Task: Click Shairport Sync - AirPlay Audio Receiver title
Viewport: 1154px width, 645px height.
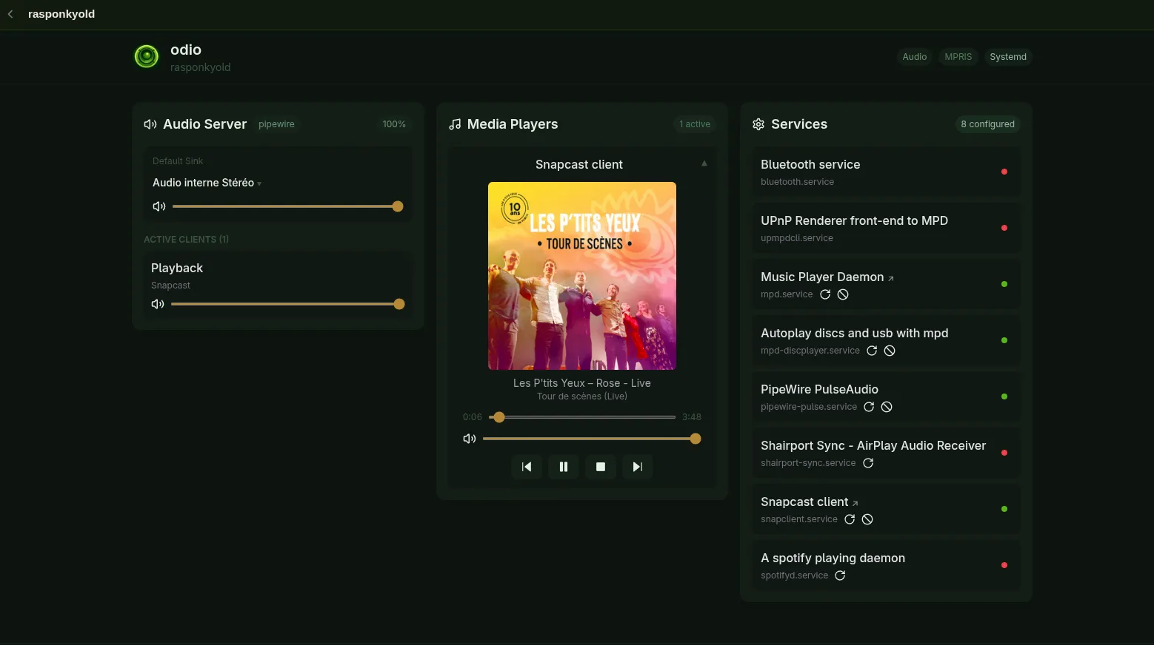Action: click(x=873, y=445)
